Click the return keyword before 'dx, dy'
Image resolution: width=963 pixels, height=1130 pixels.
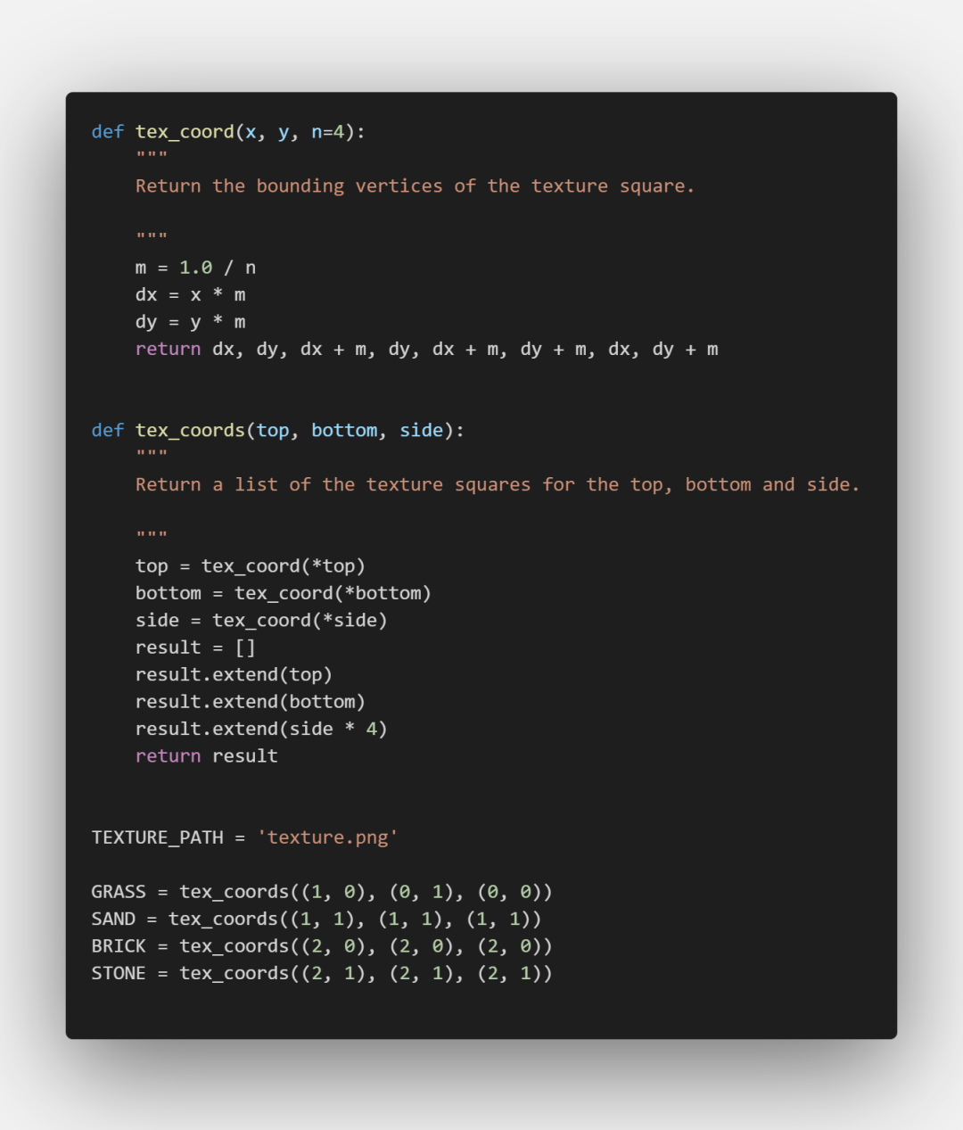tap(168, 350)
